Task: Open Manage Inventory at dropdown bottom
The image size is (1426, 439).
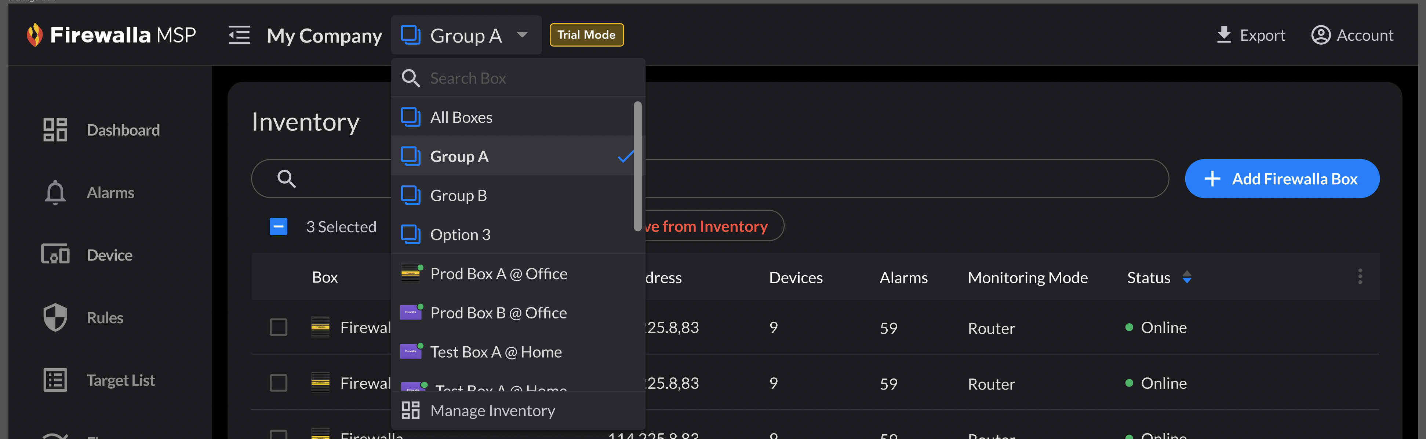Action: (x=518, y=410)
